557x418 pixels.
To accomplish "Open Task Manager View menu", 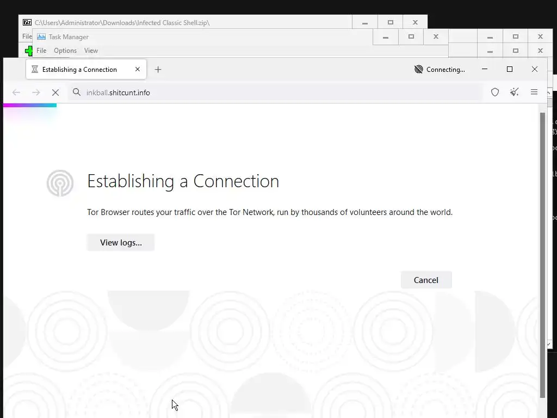I will (91, 51).
